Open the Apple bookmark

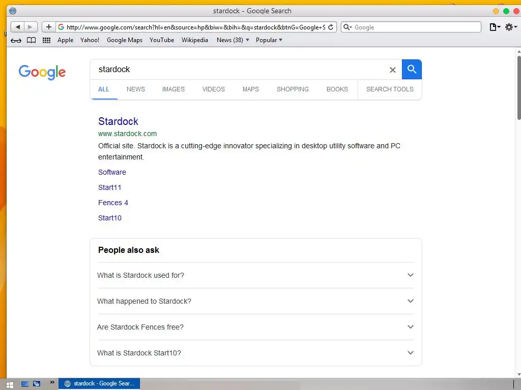tap(65, 40)
